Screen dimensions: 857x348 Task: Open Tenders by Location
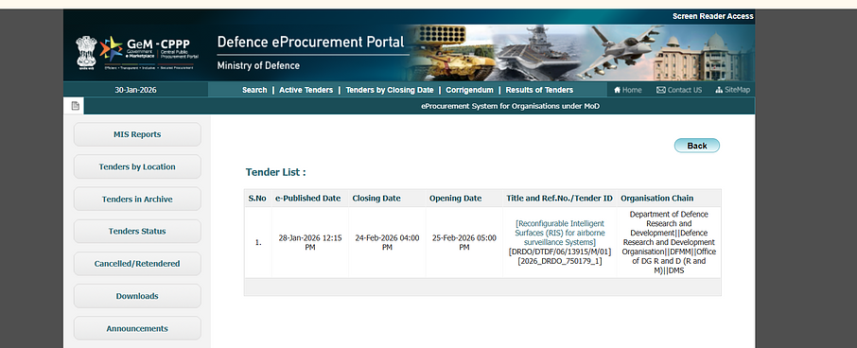pyautogui.click(x=137, y=166)
